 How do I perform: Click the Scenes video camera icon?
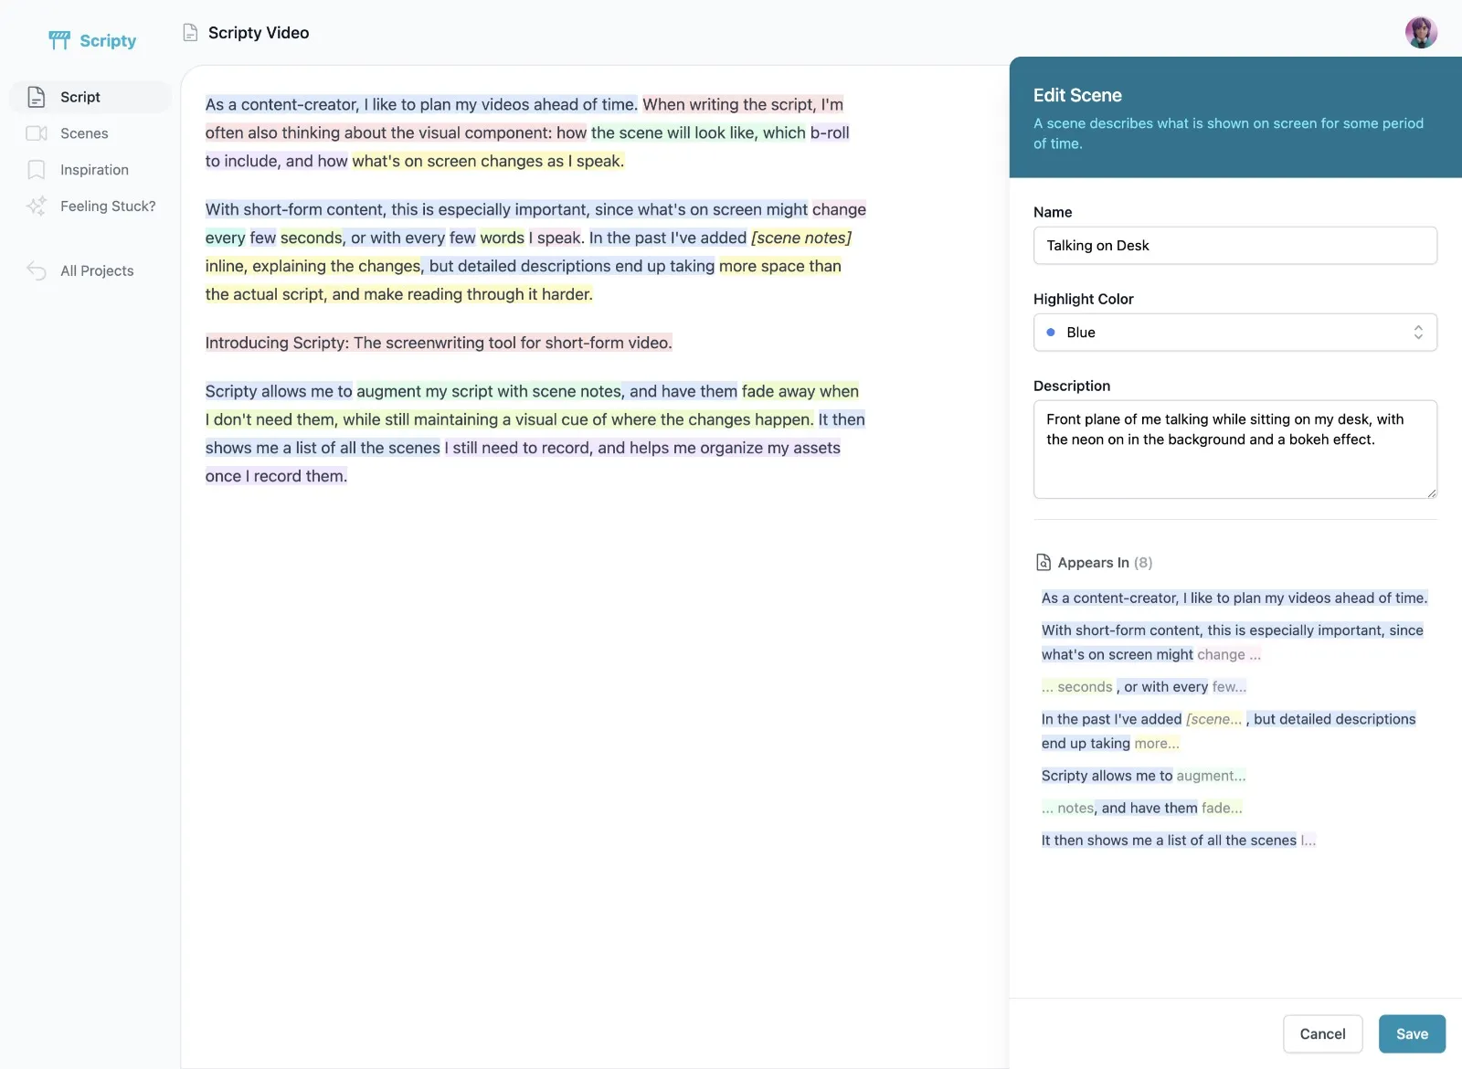click(x=37, y=133)
